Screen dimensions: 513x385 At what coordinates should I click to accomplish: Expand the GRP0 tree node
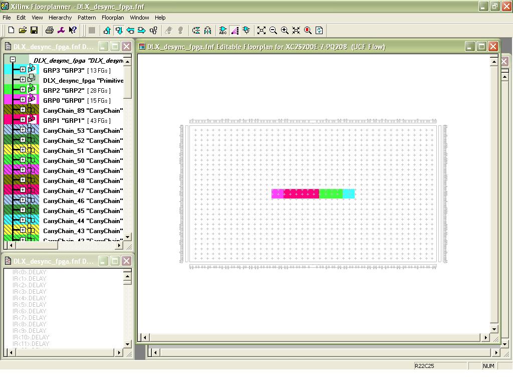[23, 100]
